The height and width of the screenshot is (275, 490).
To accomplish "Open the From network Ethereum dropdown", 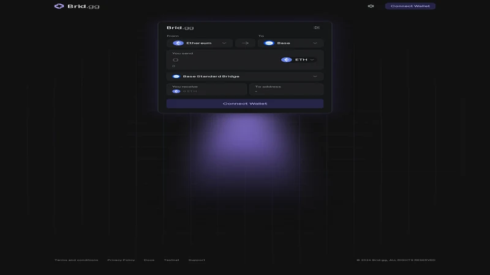I will [200, 43].
